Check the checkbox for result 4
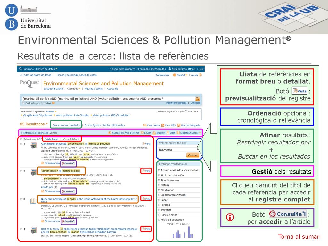Viewport: 328px width, 246px height. [21, 229]
